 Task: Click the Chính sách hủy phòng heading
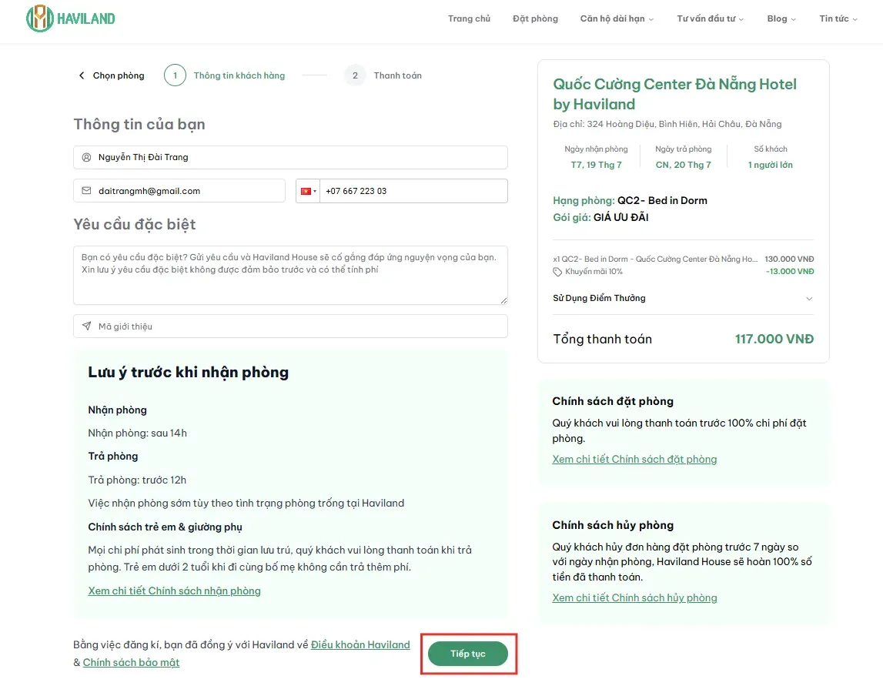[613, 525]
